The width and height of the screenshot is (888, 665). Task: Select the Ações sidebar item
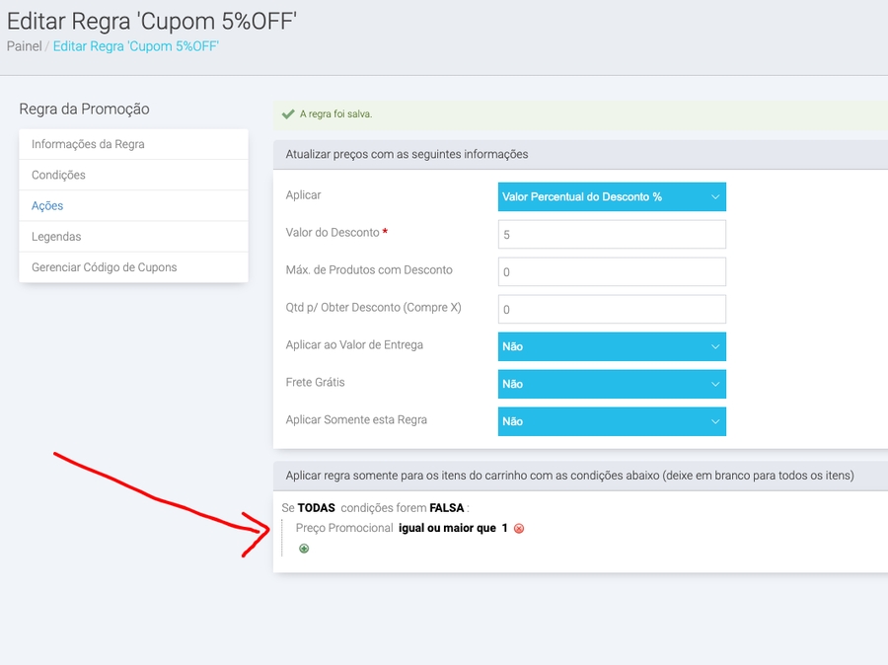click(47, 206)
